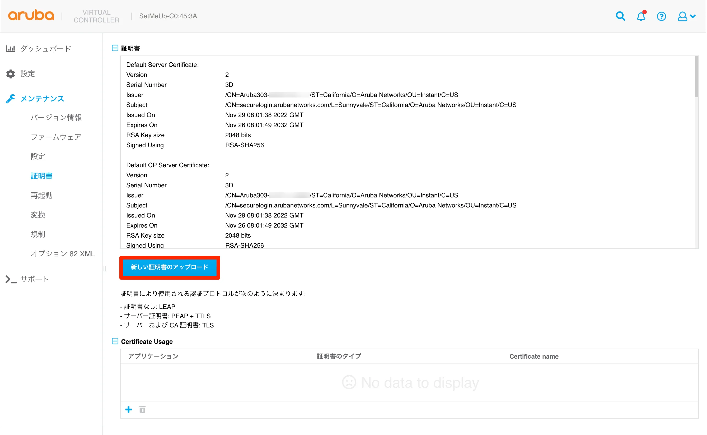This screenshot has height=435, width=707.
Task: Click the Default CP Server Certificate heading
Action: [168, 165]
